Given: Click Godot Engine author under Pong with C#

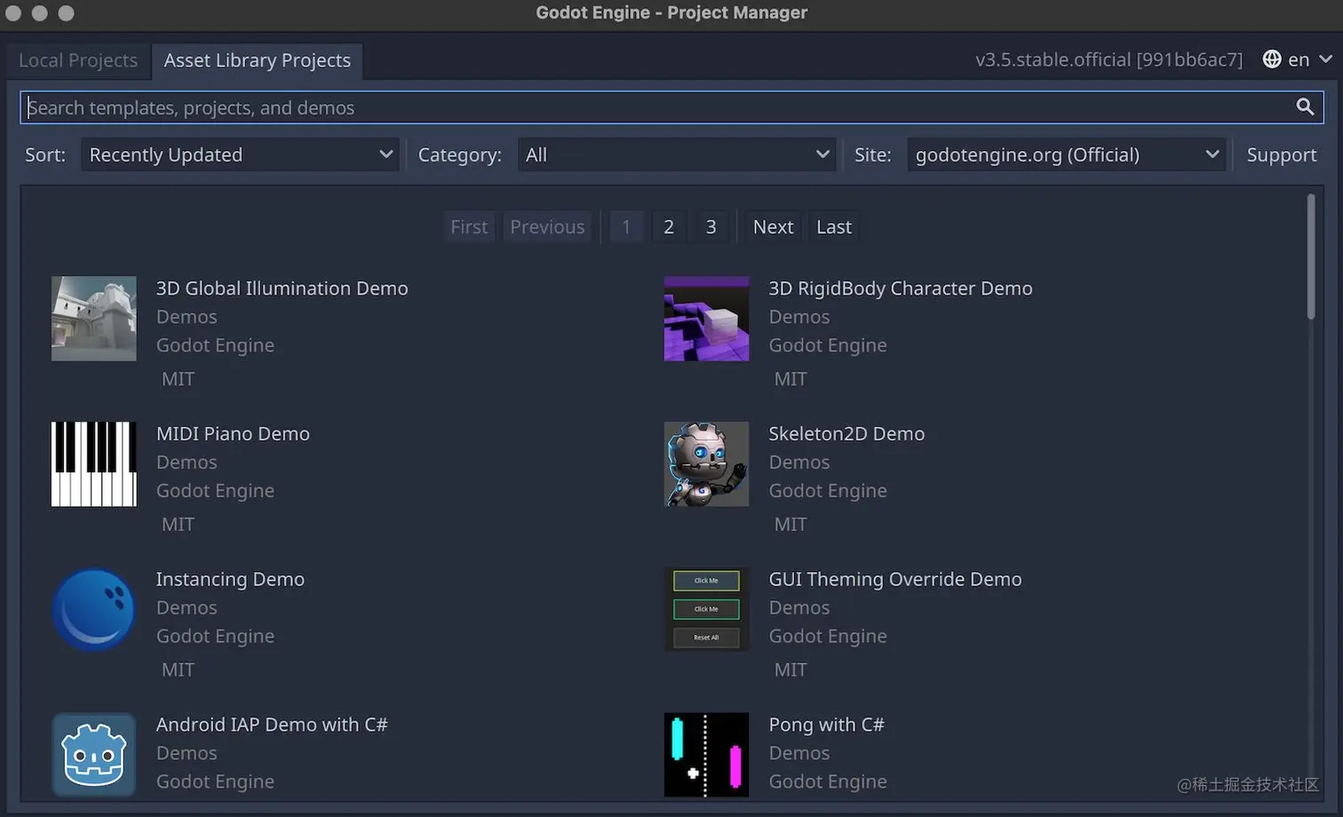Looking at the screenshot, I should pos(828,781).
